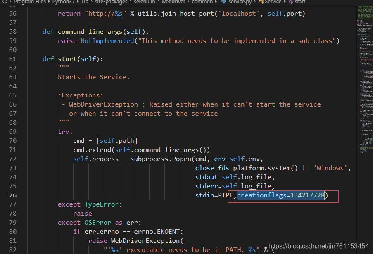373x254 pixels.
Task: Click stdout on line 74
Action: (x=207, y=177)
